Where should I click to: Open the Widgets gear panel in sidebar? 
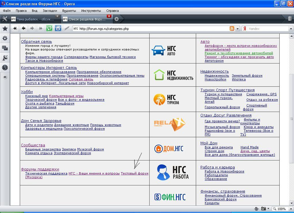coord(5,38)
